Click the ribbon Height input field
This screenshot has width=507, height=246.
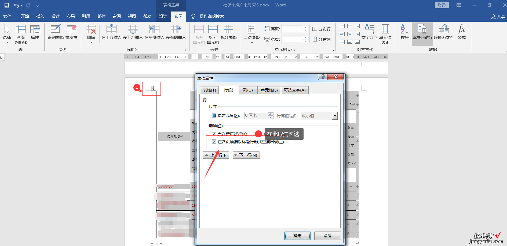[x=292, y=29]
